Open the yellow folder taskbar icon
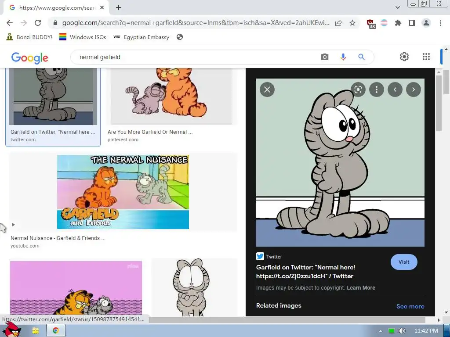450x337 pixels. (x=36, y=331)
